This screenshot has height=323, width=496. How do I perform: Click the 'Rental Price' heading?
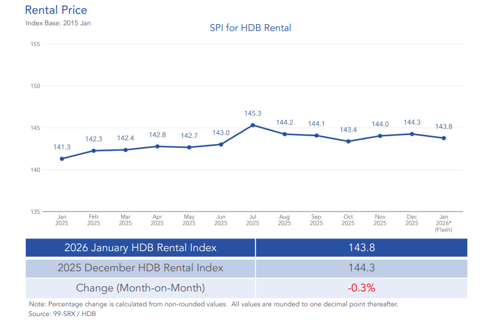(x=56, y=10)
